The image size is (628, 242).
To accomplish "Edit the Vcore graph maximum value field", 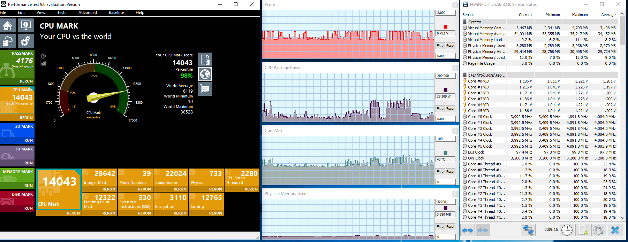I will (445, 13).
